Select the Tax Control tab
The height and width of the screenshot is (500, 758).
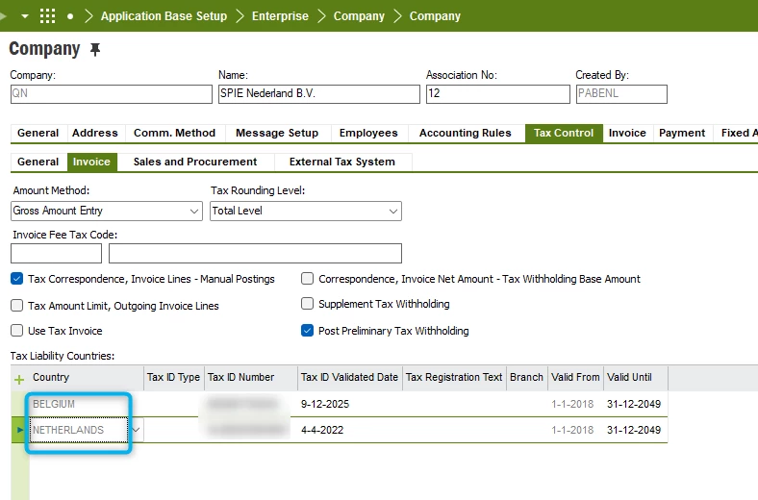click(564, 133)
